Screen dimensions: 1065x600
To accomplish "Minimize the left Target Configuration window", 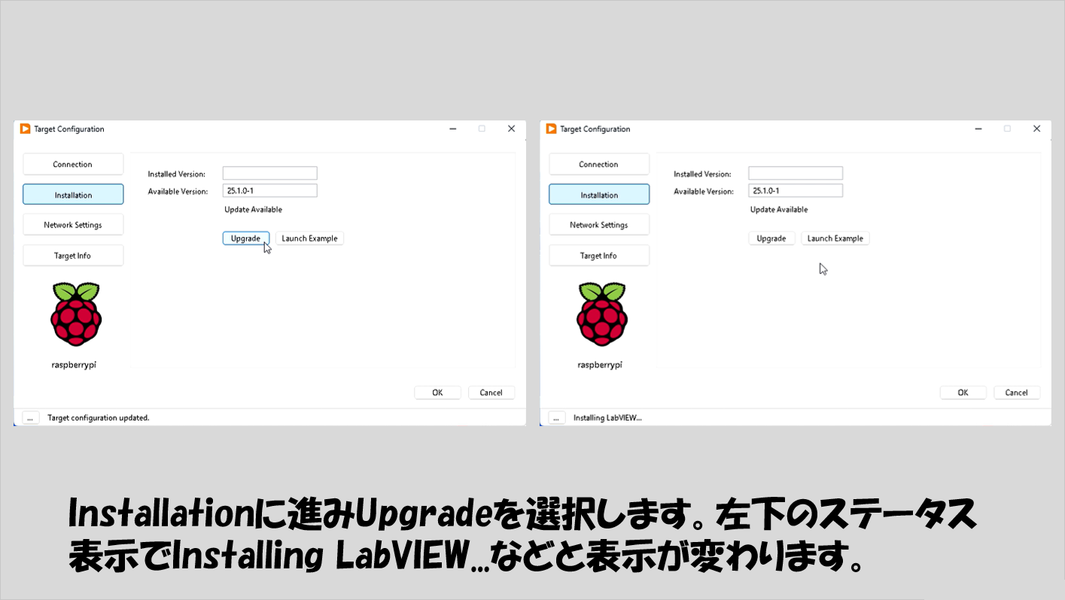I will pyautogui.click(x=453, y=129).
